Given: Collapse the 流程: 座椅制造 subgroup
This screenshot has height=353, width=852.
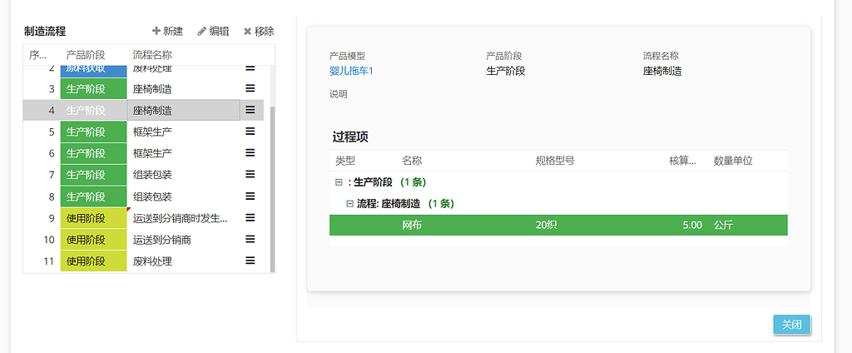Looking at the screenshot, I should click(x=349, y=204).
